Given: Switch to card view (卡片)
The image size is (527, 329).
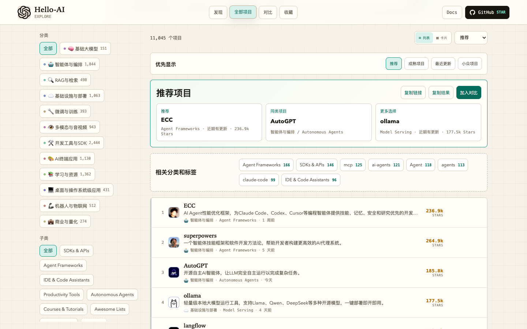Looking at the screenshot, I should click(442, 38).
